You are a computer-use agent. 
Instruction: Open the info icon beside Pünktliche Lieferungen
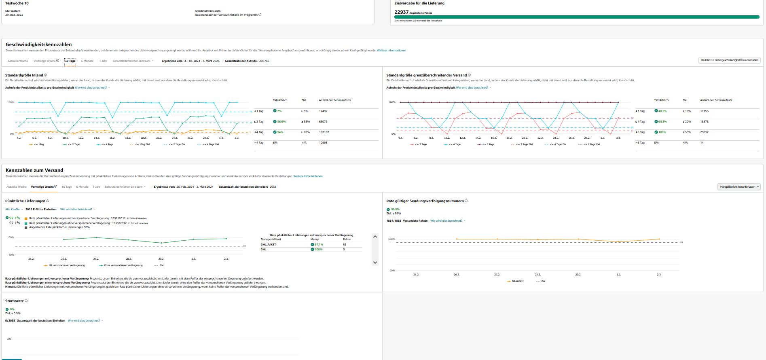[48, 201]
